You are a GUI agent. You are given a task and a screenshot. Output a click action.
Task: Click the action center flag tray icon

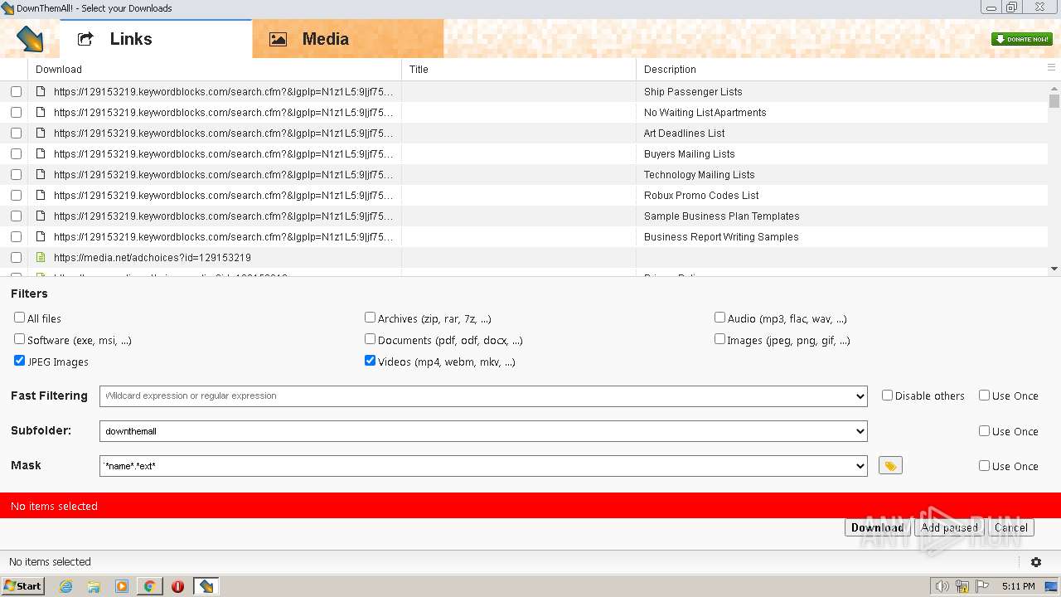982,586
